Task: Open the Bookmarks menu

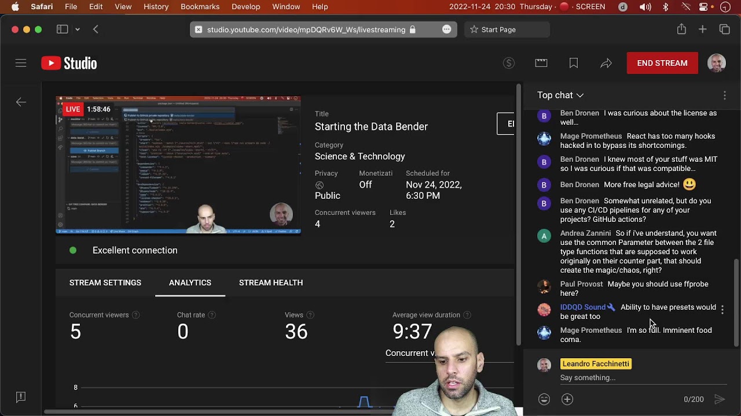Action: [x=200, y=7]
